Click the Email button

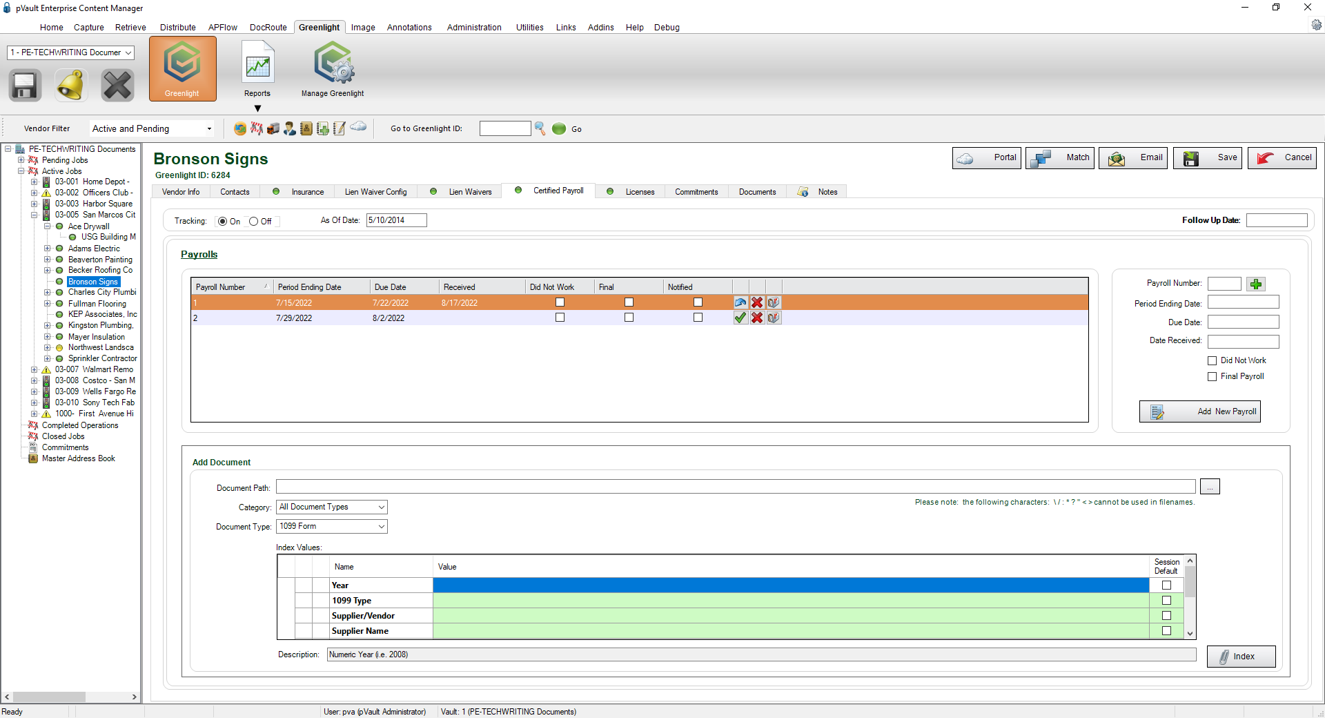pos(1133,158)
